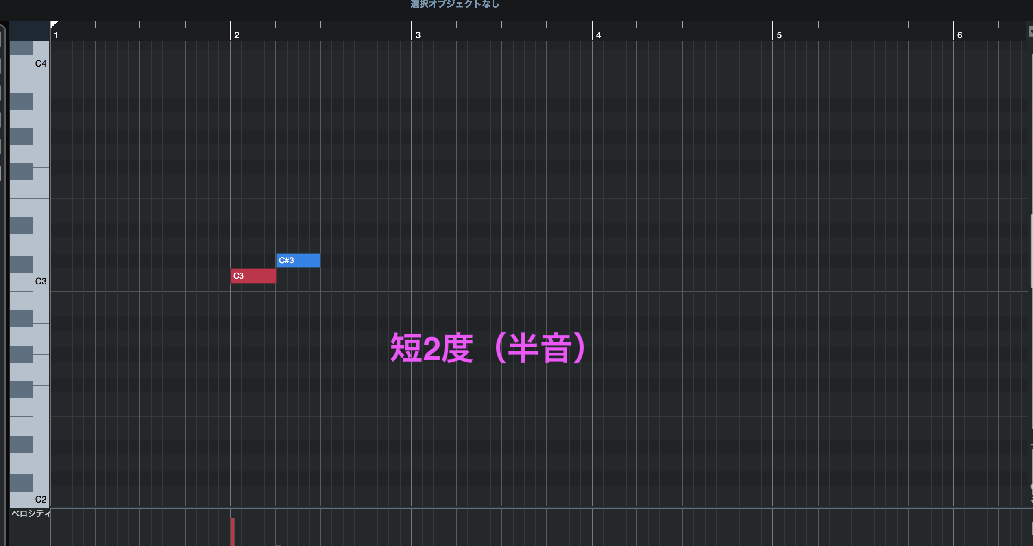
Task: Click bar 3 on the ruler
Action: [418, 35]
